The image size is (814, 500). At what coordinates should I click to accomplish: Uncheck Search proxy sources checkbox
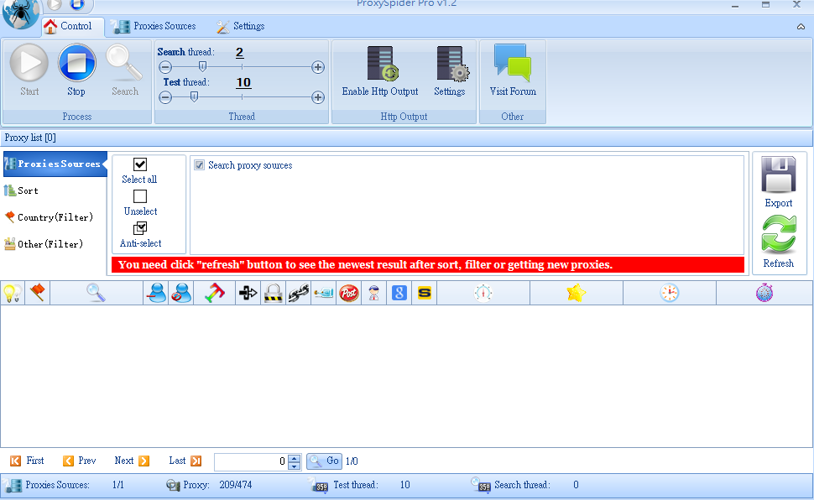click(200, 165)
